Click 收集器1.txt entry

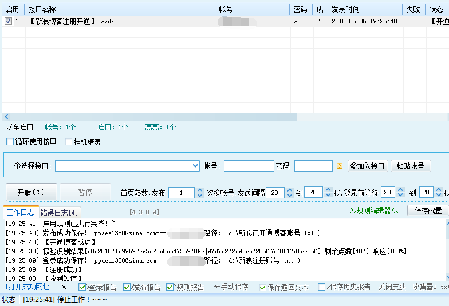coord(430,287)
